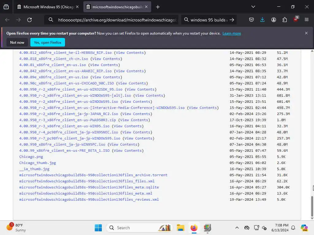The image size is (314, 235).
Task: Download 4.00.89e en-us.iso file
Action: pos(53,77)
